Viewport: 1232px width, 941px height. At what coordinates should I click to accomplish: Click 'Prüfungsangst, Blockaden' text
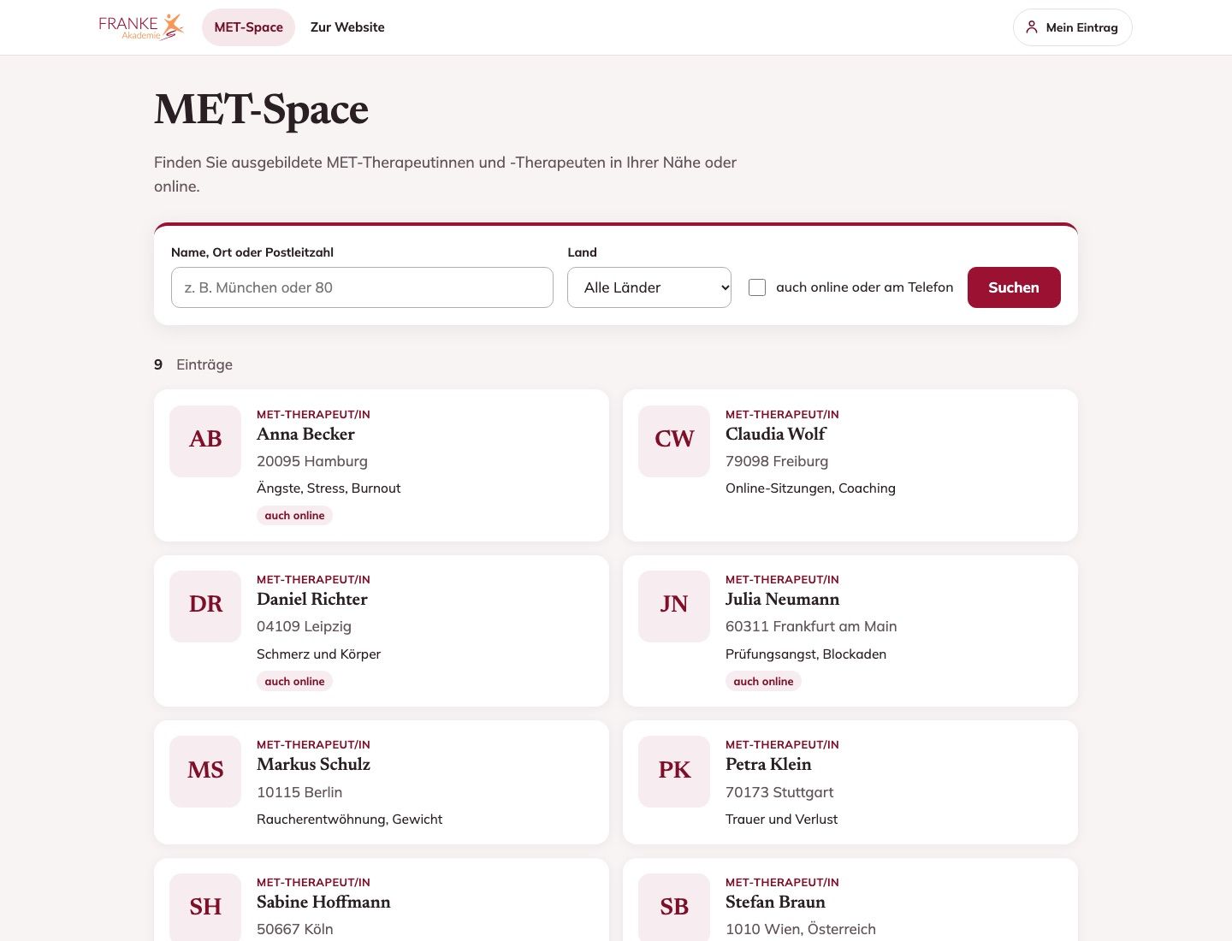806,654
